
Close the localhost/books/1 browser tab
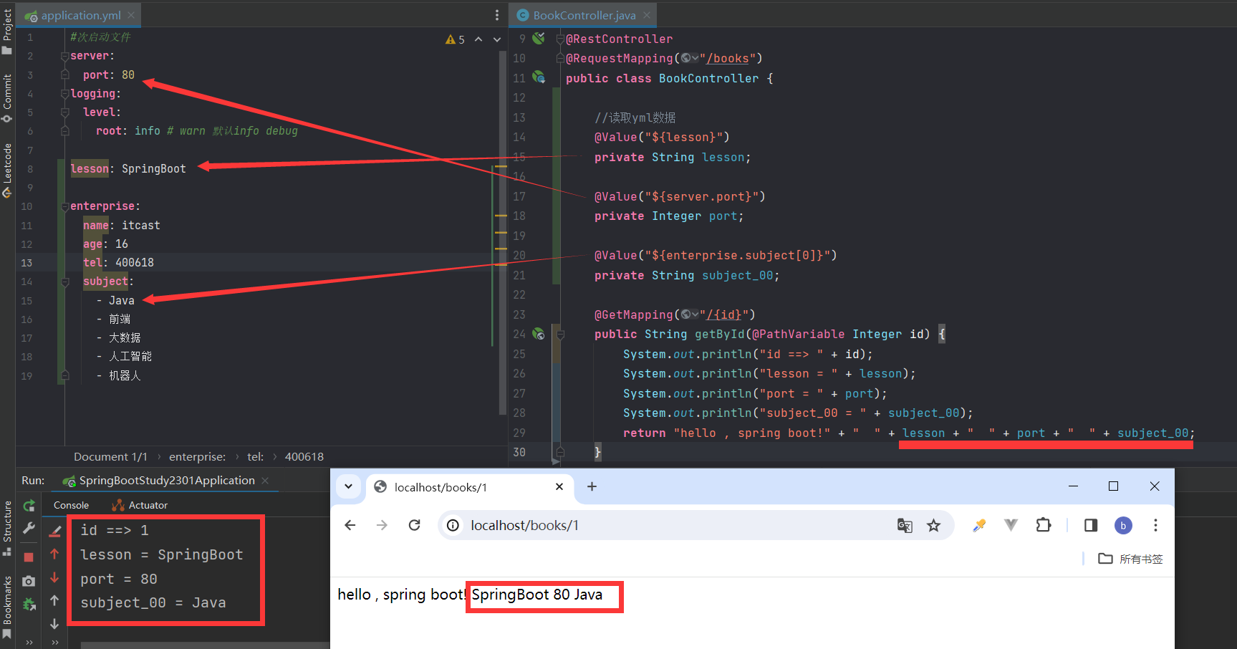click(559, 486)
